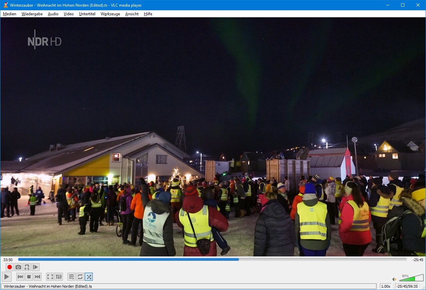Enter fullscreen video mode
Image resolution: width=426 pixels, height=290 pixels.
tap(50, 277)
